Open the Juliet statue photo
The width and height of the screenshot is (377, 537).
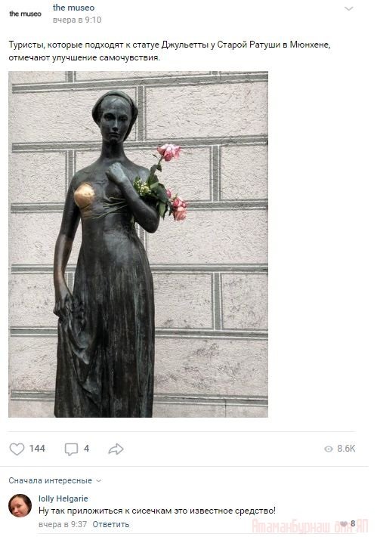click(138, 244)
